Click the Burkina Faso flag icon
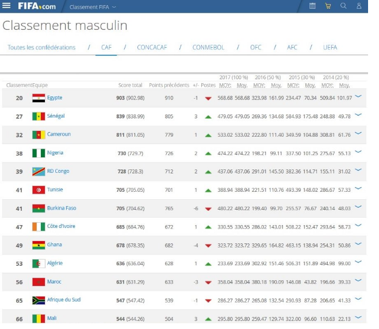379x329 pixels. click(x=39, y=208)
